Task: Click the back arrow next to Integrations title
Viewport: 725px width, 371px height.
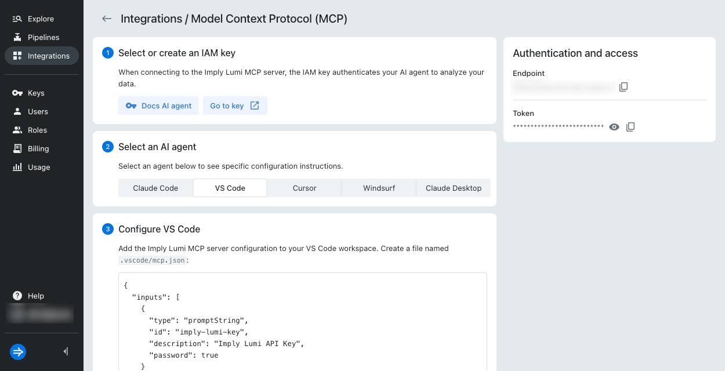Action: point(107,19)
